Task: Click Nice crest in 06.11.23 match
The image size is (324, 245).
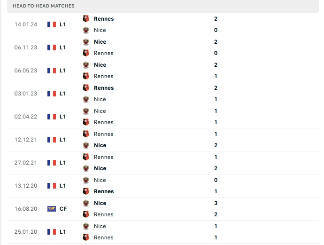Action: pyautogui.click(x=85, y=42)
